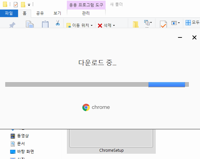The height and width of the screenshot is (159, 200).
Task: Click the red X 삭제 button
Action: click(104, 25)
